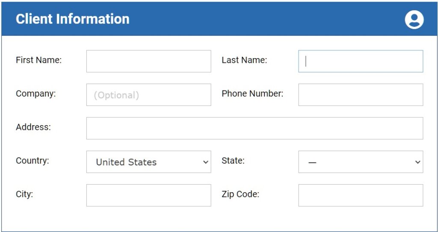Expand the State dropdown list
This screenshot has width=438, height=232.
tap(361, 162)
